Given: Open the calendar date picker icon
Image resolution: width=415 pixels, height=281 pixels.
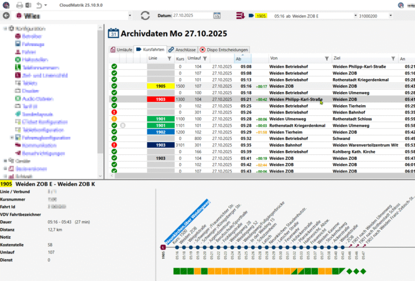Looking at the screenshot, I should [x=217, y=16].
